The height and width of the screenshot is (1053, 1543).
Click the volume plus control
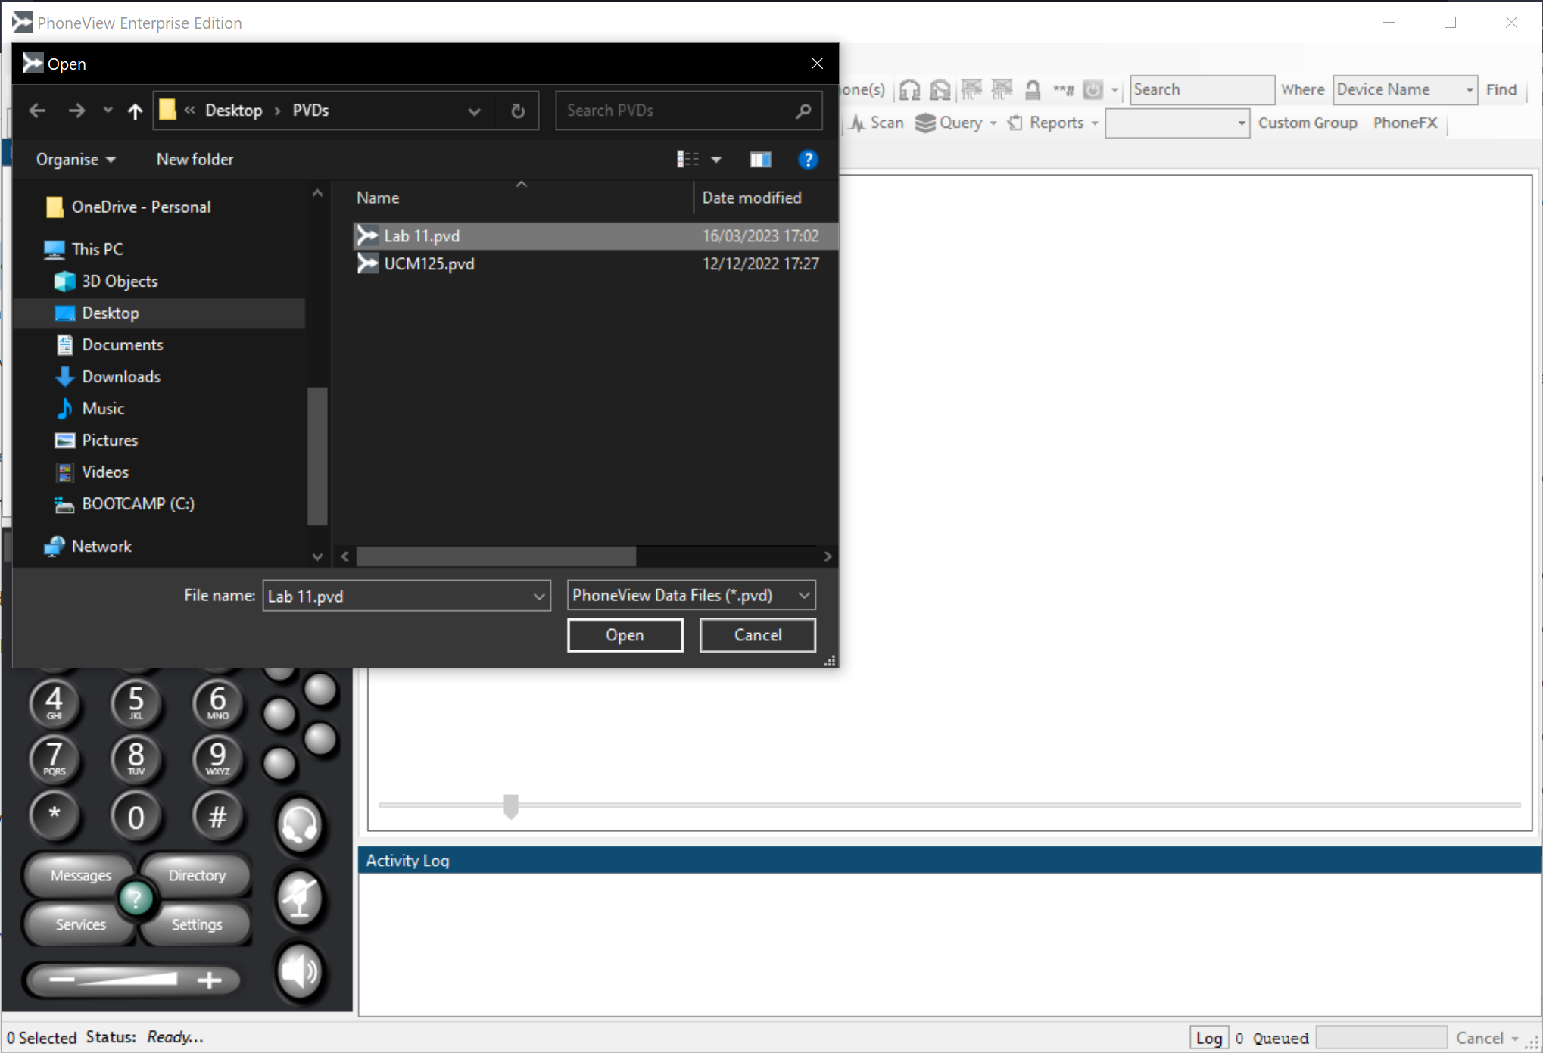click(x=210, y=980)
